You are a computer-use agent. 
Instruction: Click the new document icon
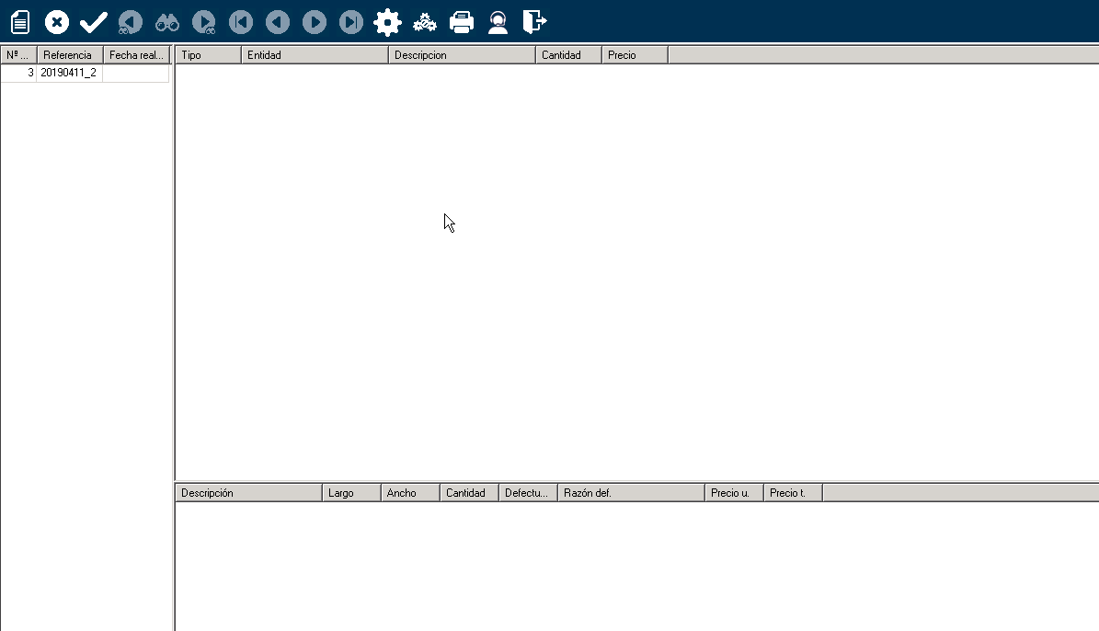(x=20, y=22)
